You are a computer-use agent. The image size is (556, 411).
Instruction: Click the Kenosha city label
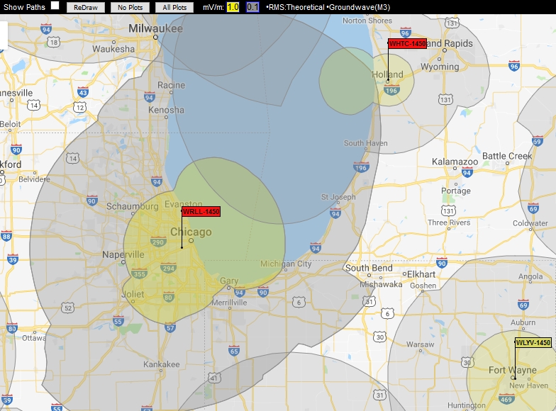click(x=166, y=111)
